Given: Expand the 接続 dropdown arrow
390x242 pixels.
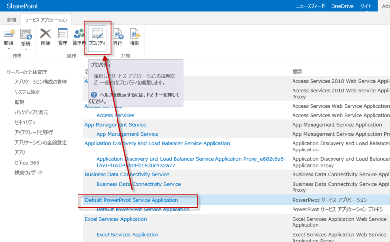Looking at the screenshot, I should [26, 49].
